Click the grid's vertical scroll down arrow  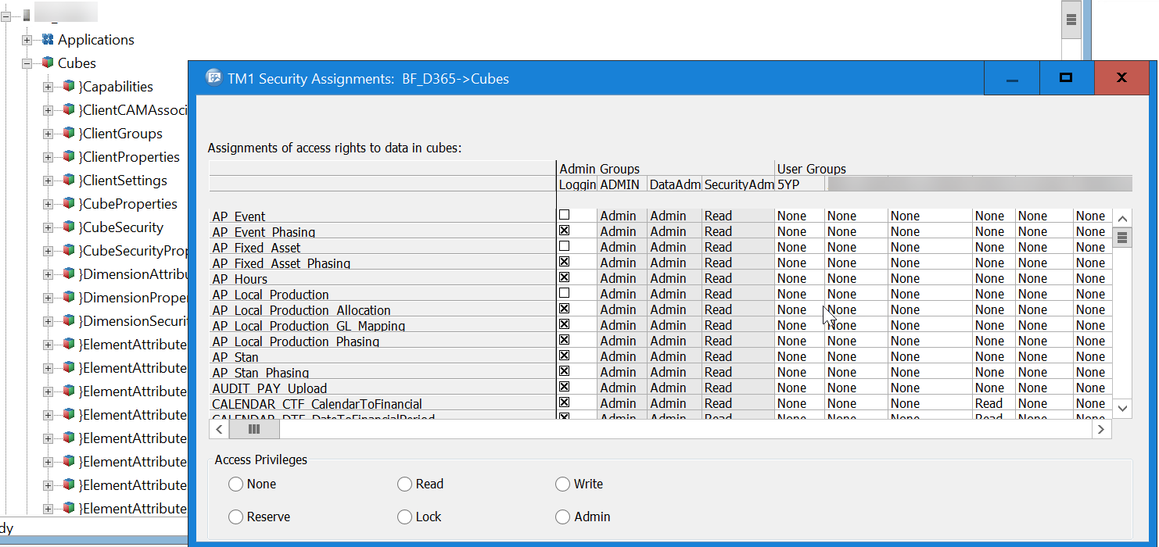[x=1122, y=408]
